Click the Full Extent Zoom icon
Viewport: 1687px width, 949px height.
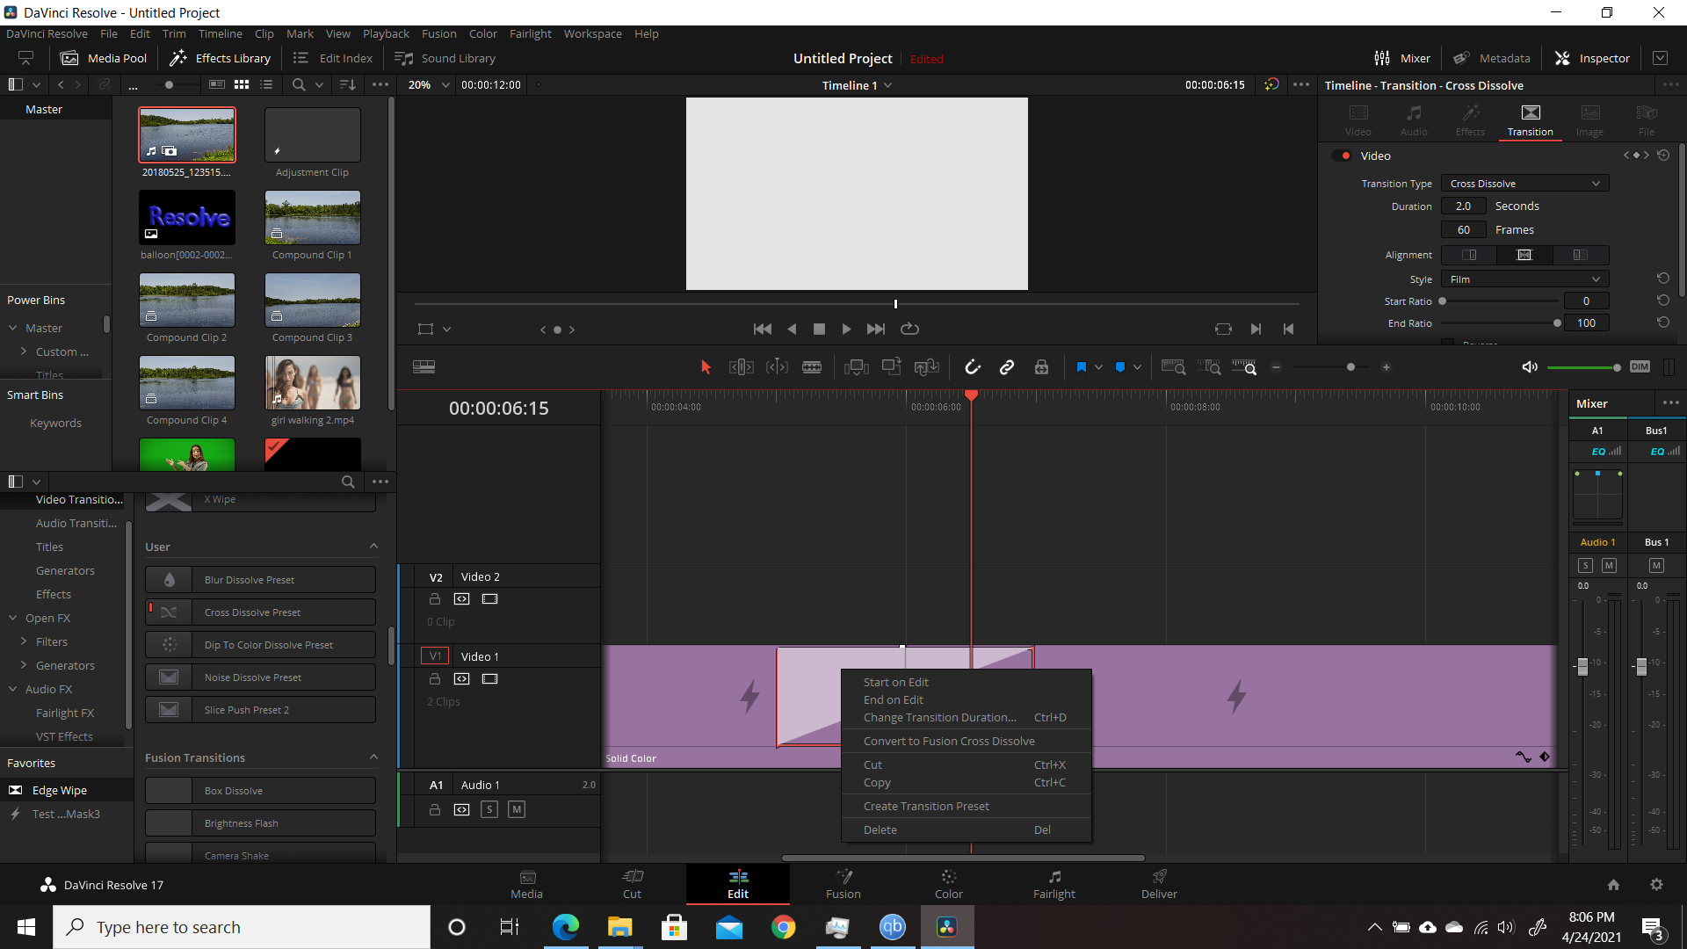(x=1173, y=367)
